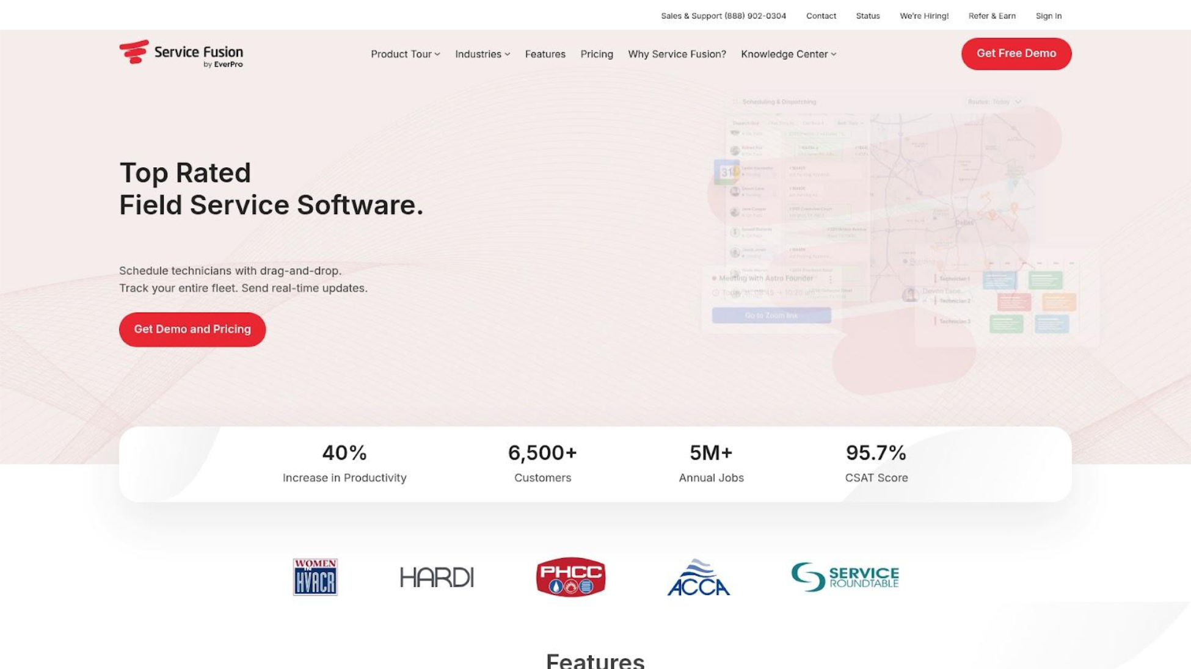Click the Contact link
The width and height of the screenshot is (1191, 669).
click(821, 16)
